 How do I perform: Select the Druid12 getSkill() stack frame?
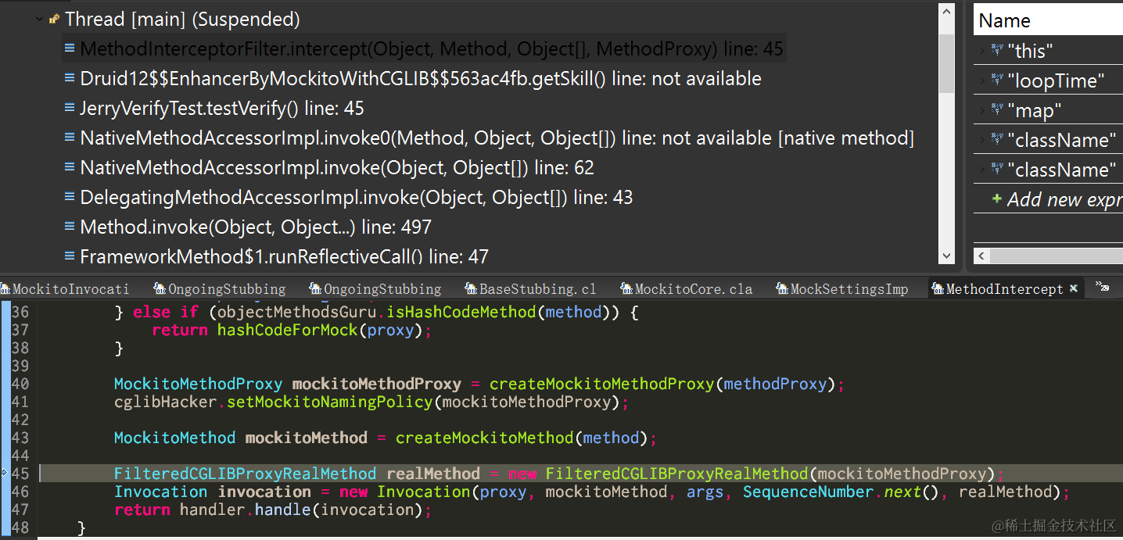click(421, 79)
